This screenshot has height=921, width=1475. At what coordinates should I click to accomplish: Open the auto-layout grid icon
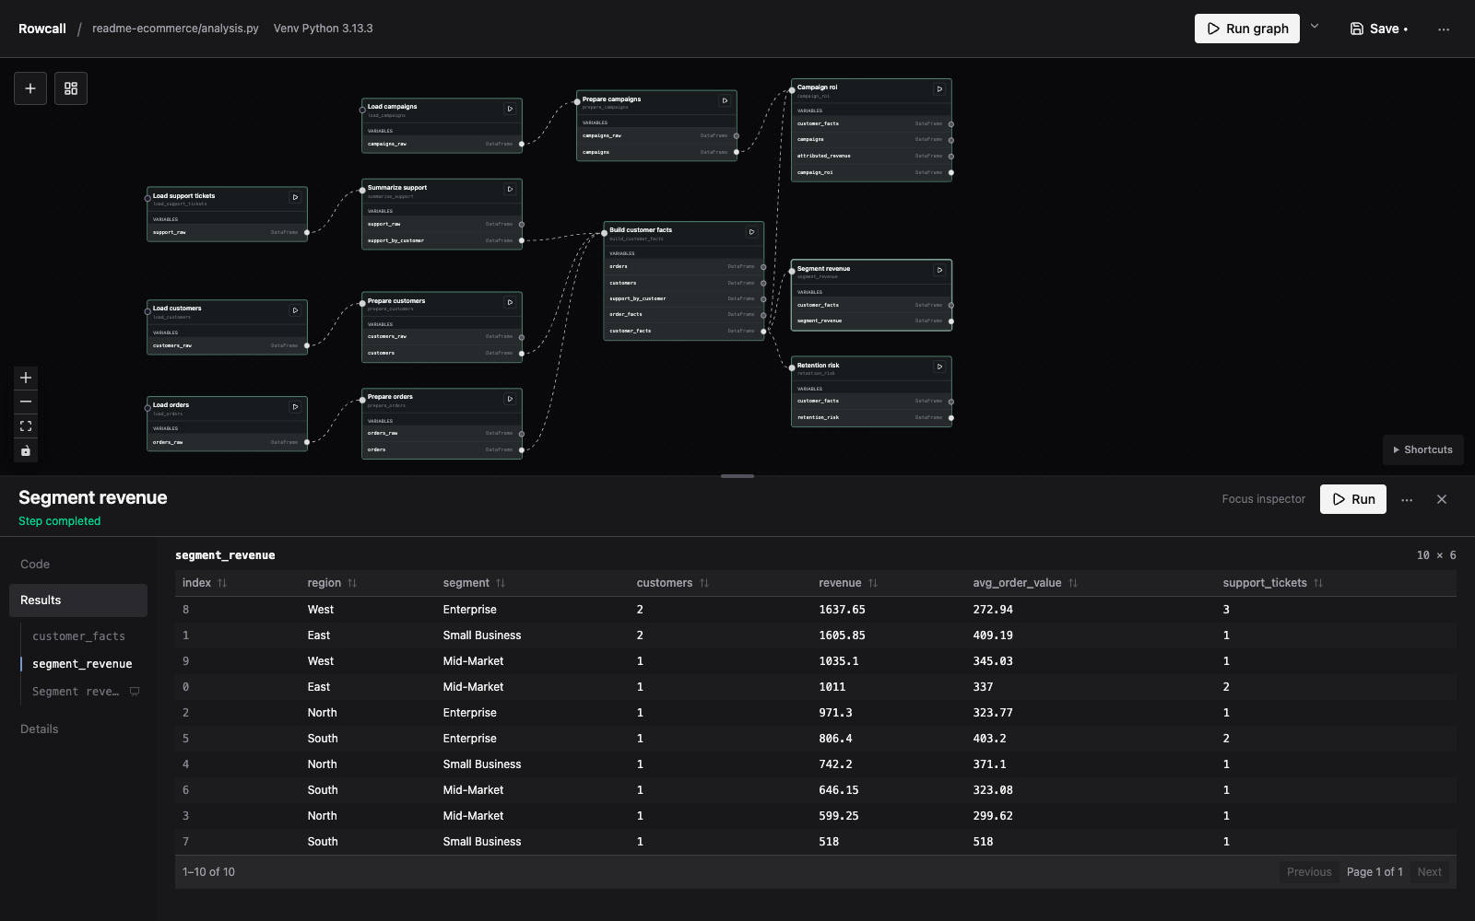pos(71,88)
